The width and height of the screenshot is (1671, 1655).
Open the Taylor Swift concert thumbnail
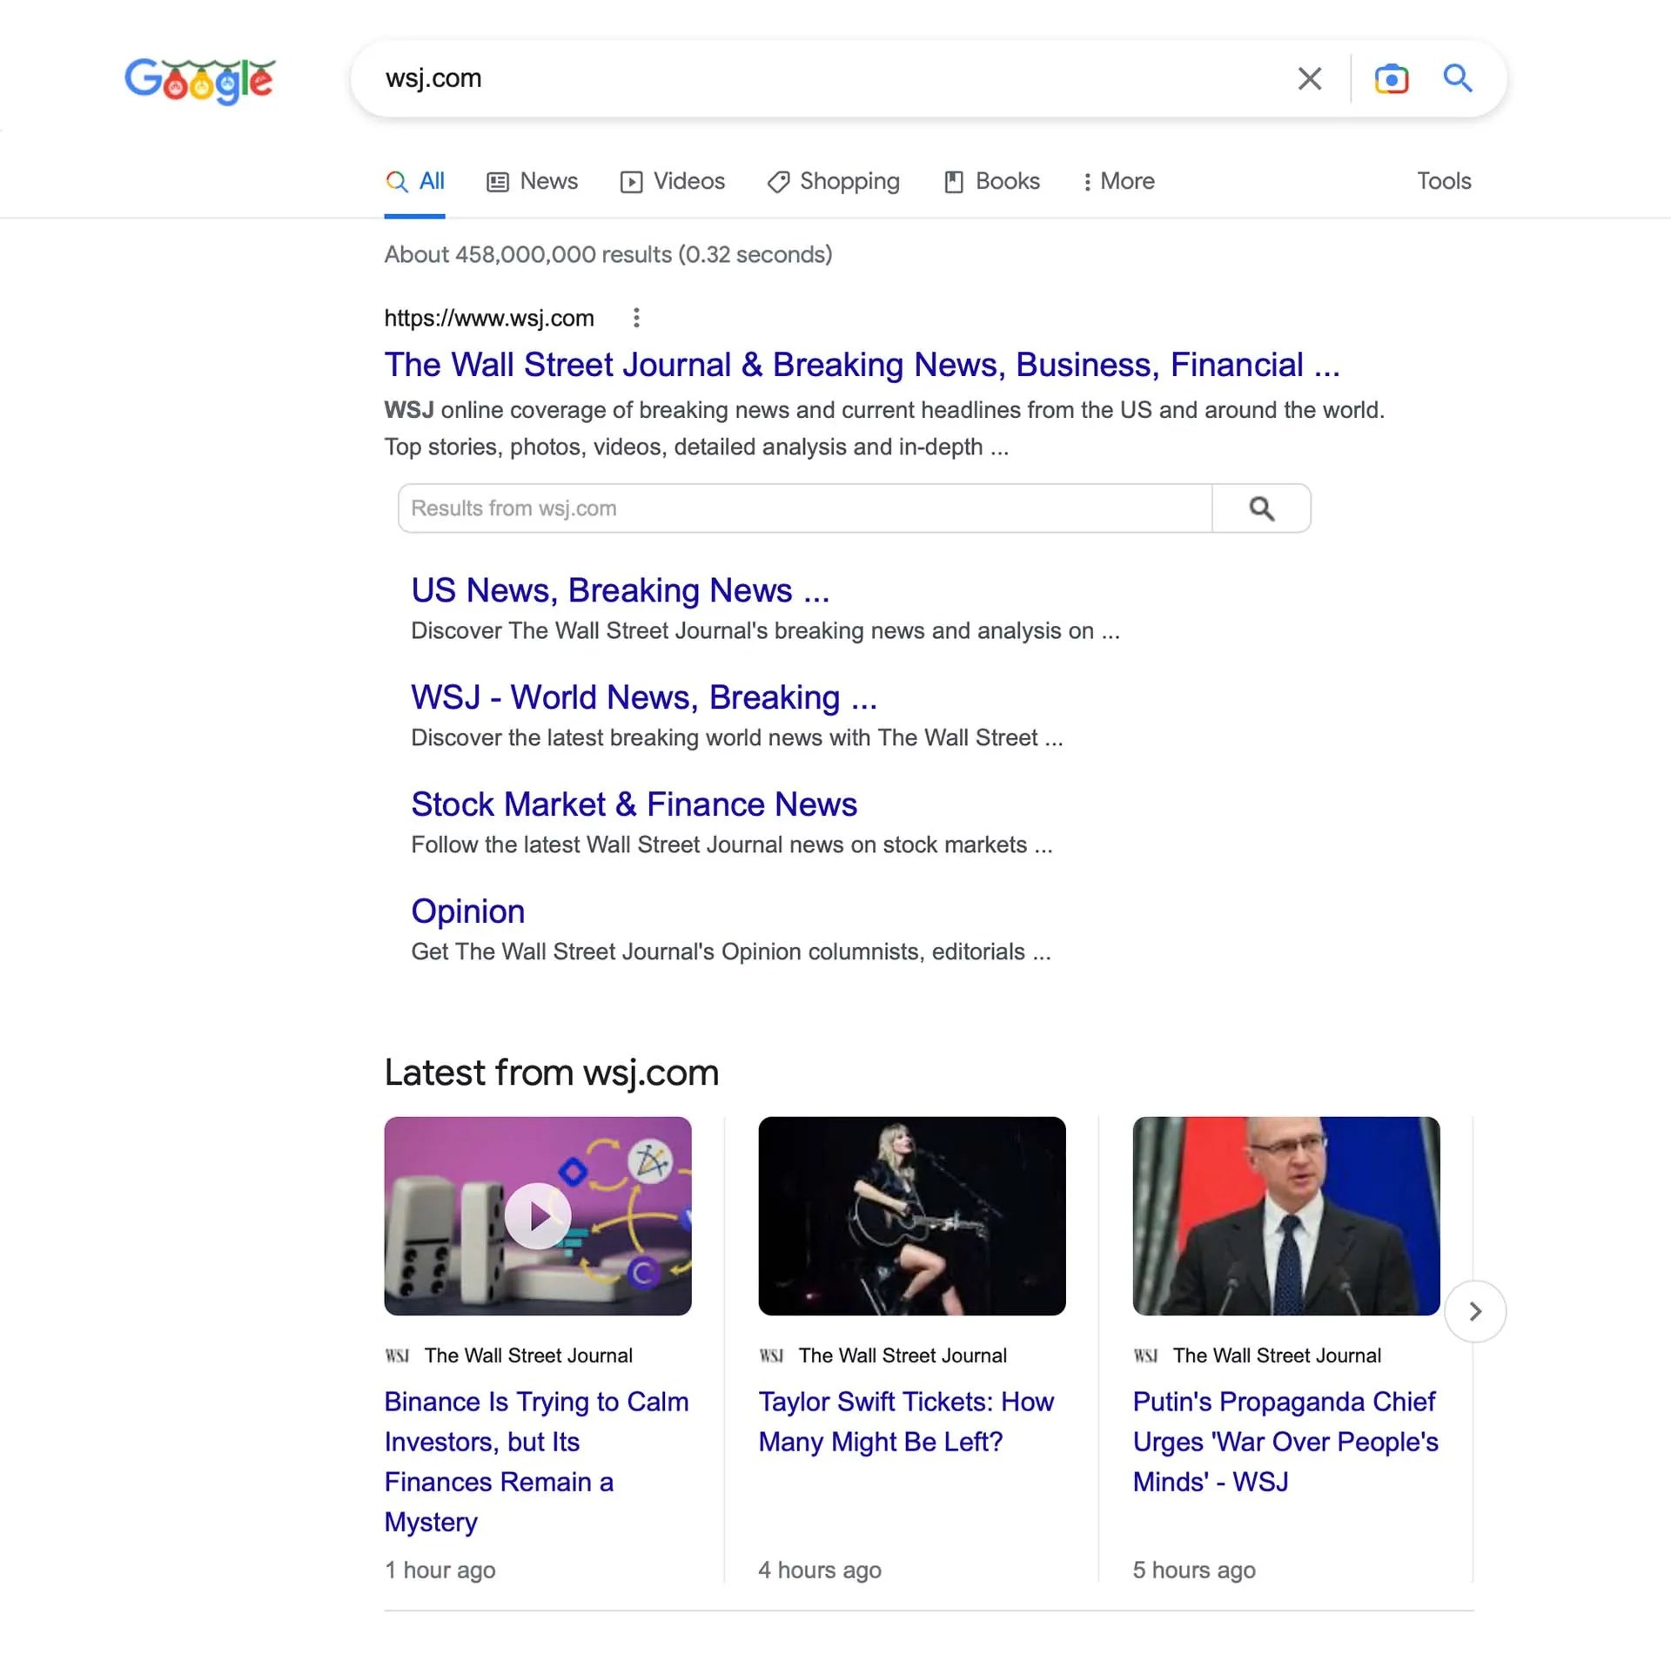pos(911,1215)
